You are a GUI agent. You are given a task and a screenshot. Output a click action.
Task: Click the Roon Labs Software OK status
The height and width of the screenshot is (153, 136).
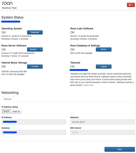coord(72,32)
